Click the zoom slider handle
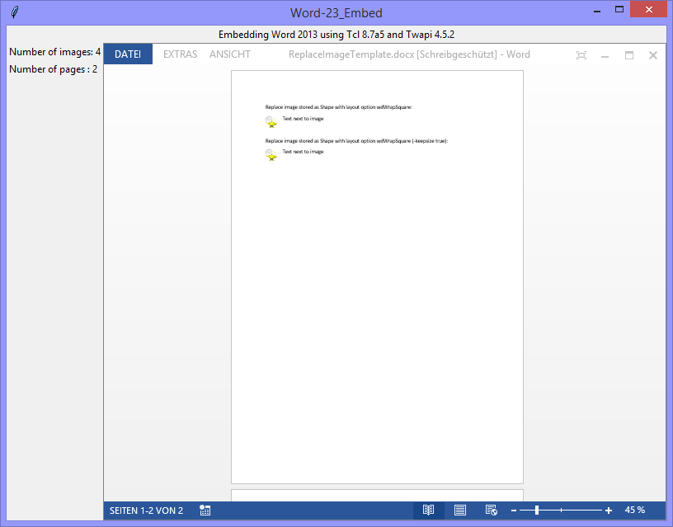Image resolution: width=673 pixels, height=527 pixels. [537, 511]
